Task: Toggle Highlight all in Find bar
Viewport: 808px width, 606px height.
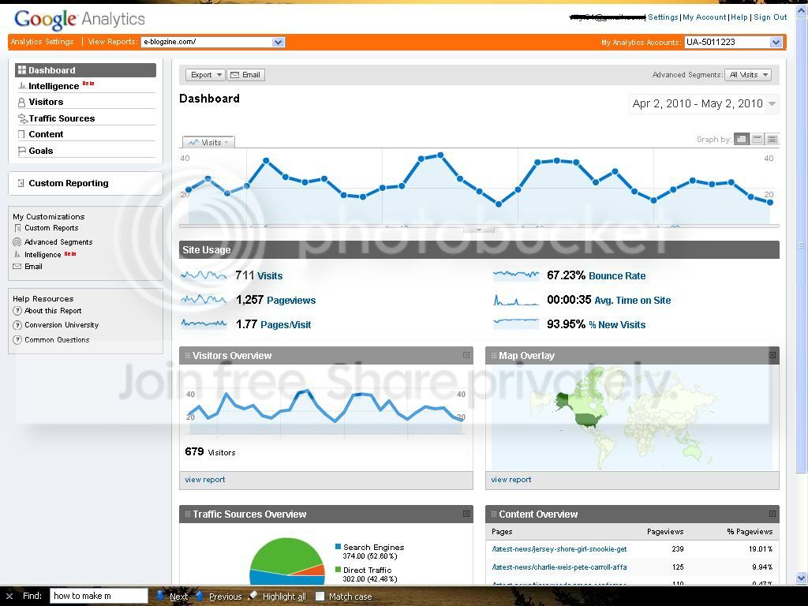Action: coord(277,597)
